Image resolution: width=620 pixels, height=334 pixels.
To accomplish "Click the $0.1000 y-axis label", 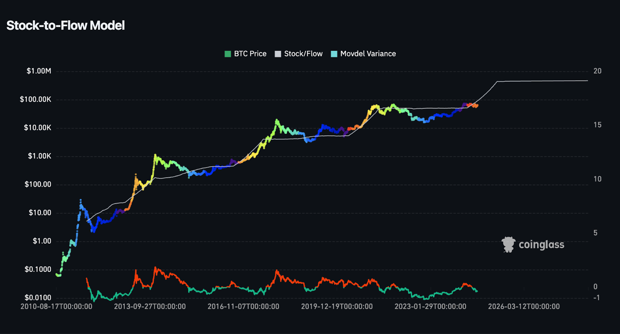I will pyautogui.click(x=38, y=269).
